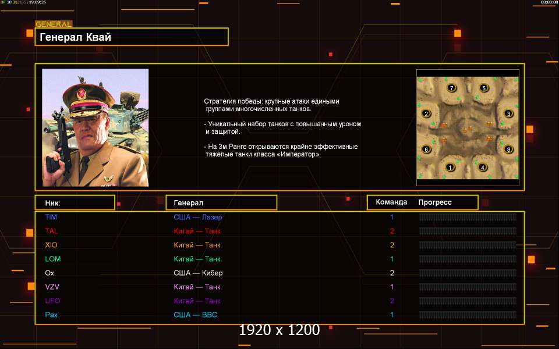Click "США — Кибер" in Ox's row

tap(198, 273)
